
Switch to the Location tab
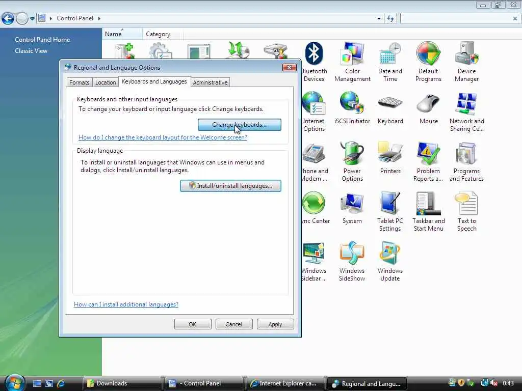[106, 82]
